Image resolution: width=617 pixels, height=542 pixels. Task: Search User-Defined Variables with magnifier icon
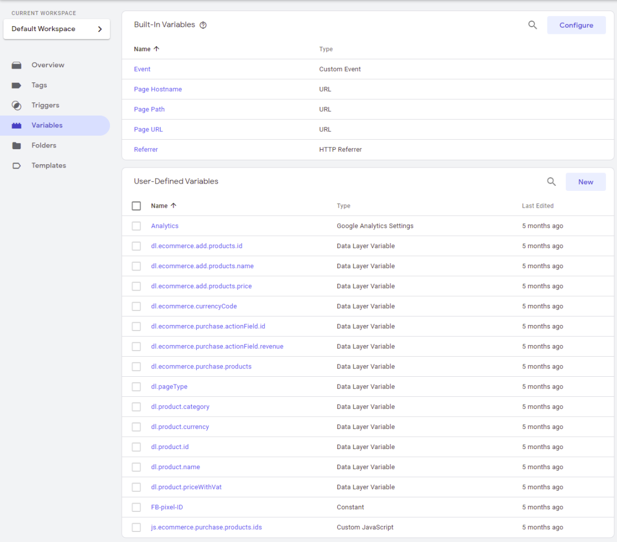[551, 181]
